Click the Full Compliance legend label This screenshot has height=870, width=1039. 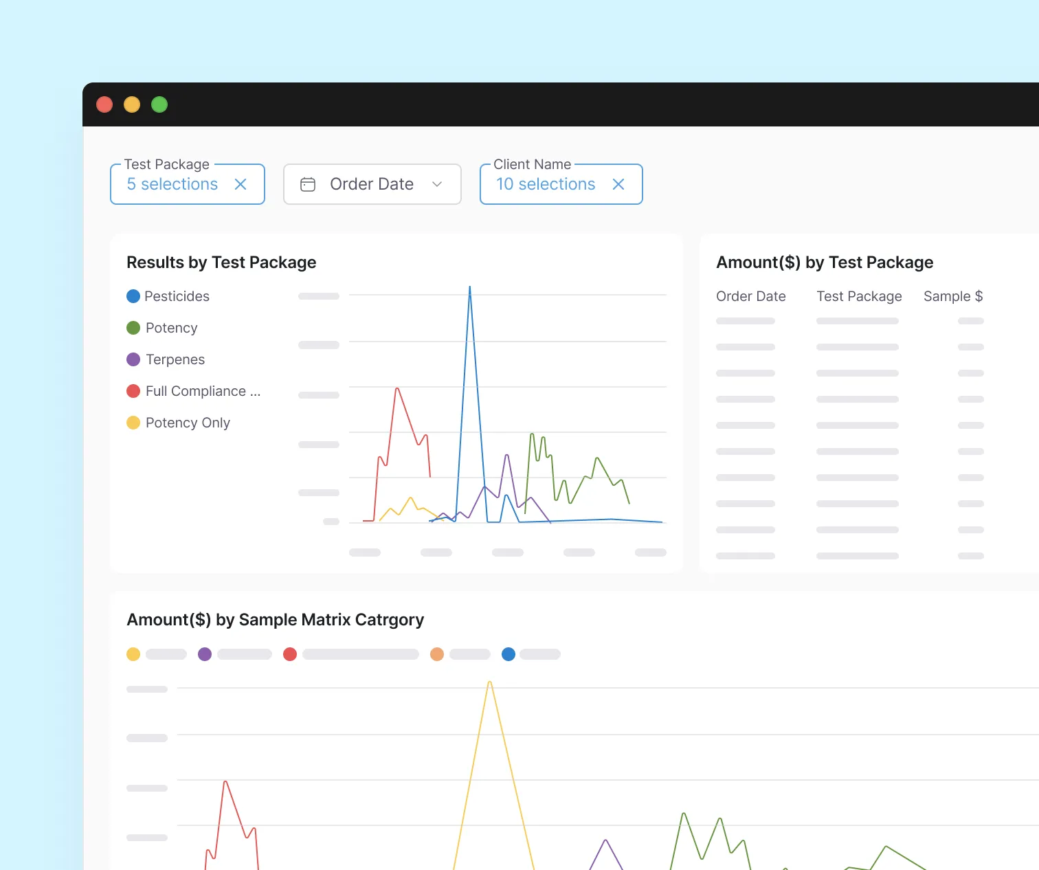pyautogui.click(x=203, y=391)
